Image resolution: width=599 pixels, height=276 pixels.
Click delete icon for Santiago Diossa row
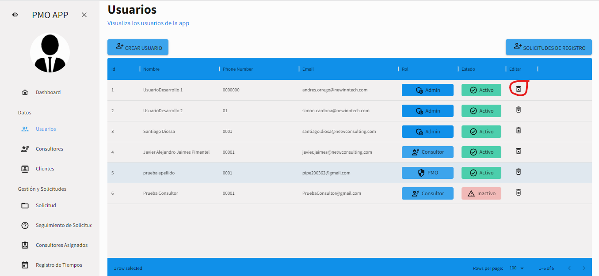pyautogui.click(x=519, y=130)
